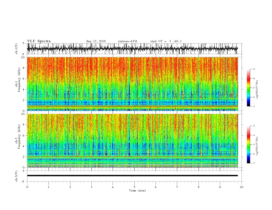Select the "start UT = 3 :40: 1" text
The width and height of the screenshot is (272, 210).
[x=166, y=41]
